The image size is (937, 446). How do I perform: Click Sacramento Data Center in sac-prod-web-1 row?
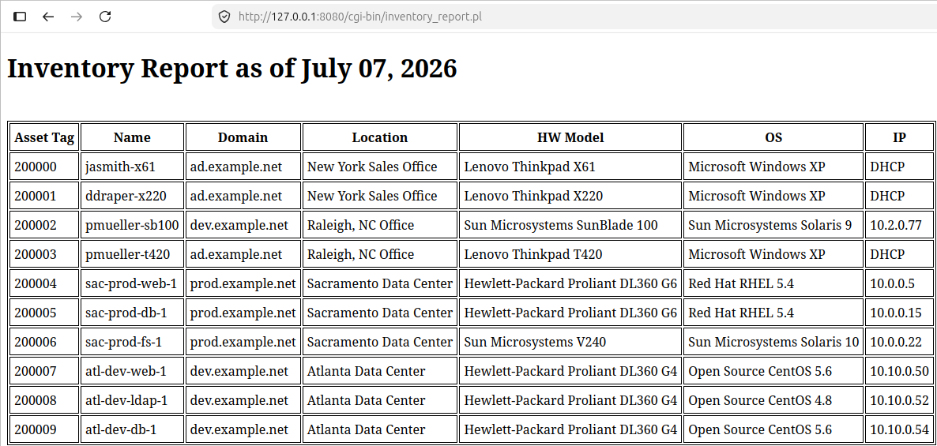(380, 283)
